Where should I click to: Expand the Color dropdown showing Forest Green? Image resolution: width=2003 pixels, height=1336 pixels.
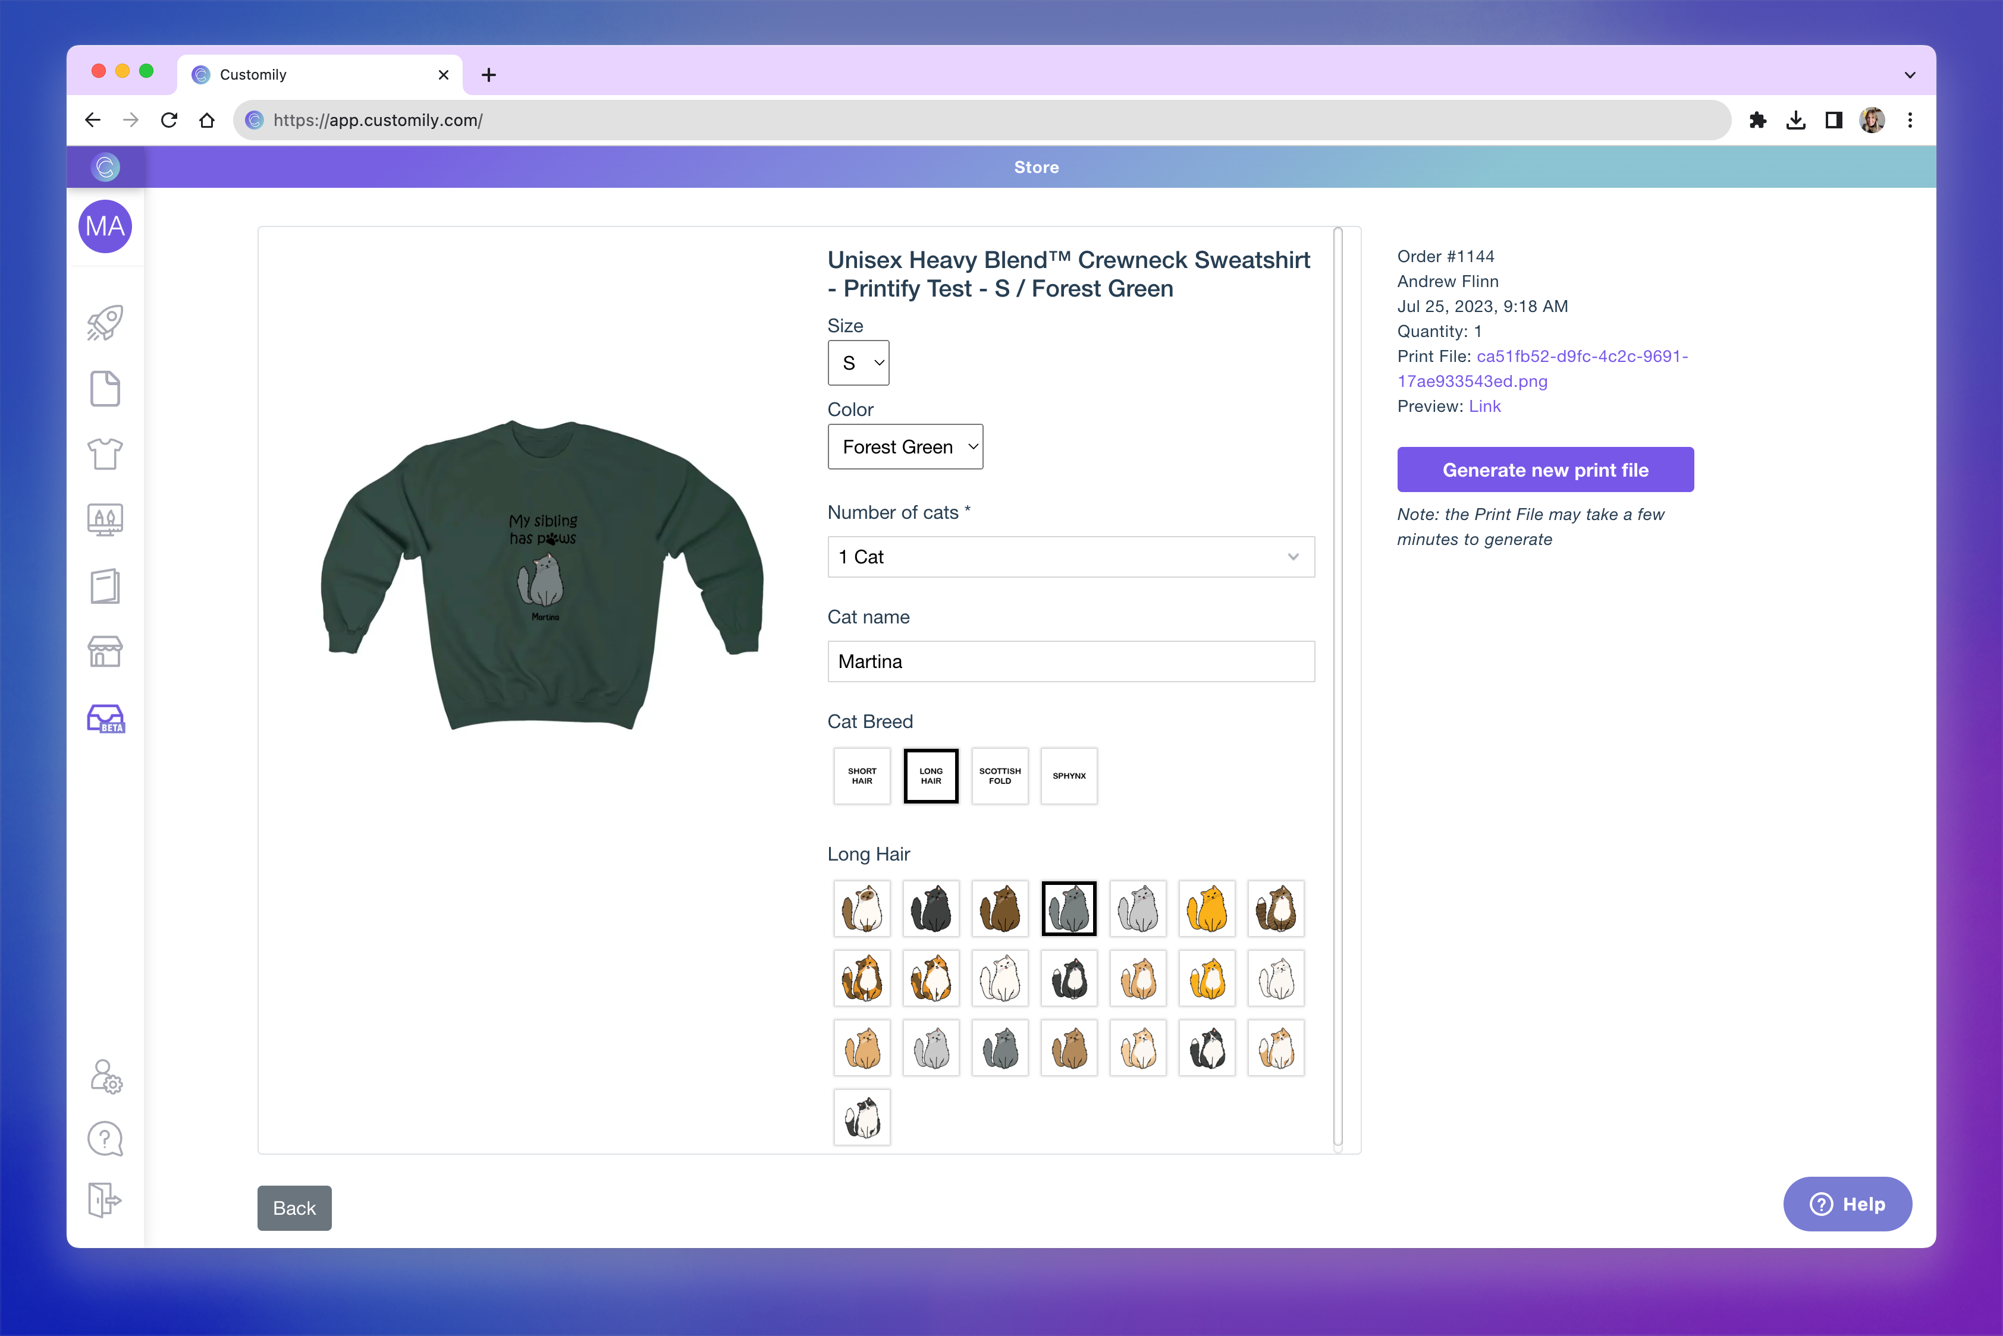[905, 446]
